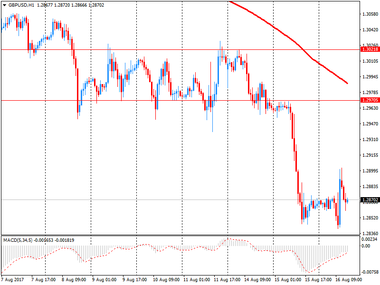
Task: Click the 9 Aug 01:00 time label
Action: 104,280
